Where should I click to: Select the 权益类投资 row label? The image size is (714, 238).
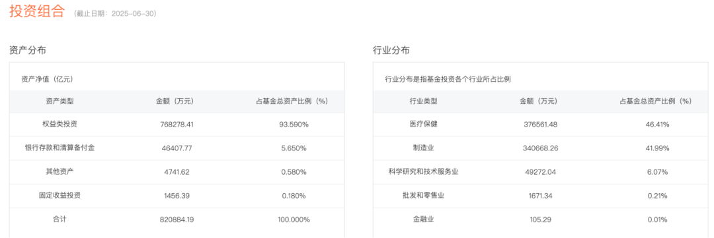click(59, 124)
